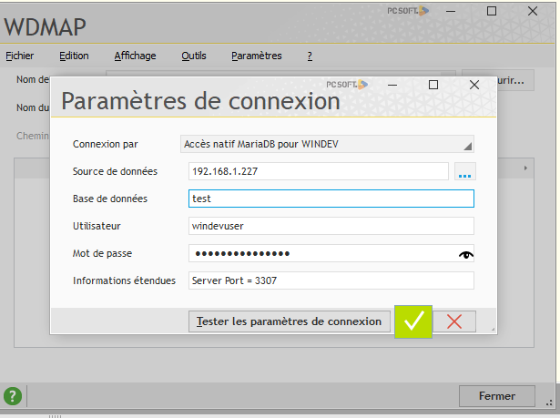Click the Mot de passe field
Image resolution: width=560 pixels, height=418 pixels.
click(331, 253)
